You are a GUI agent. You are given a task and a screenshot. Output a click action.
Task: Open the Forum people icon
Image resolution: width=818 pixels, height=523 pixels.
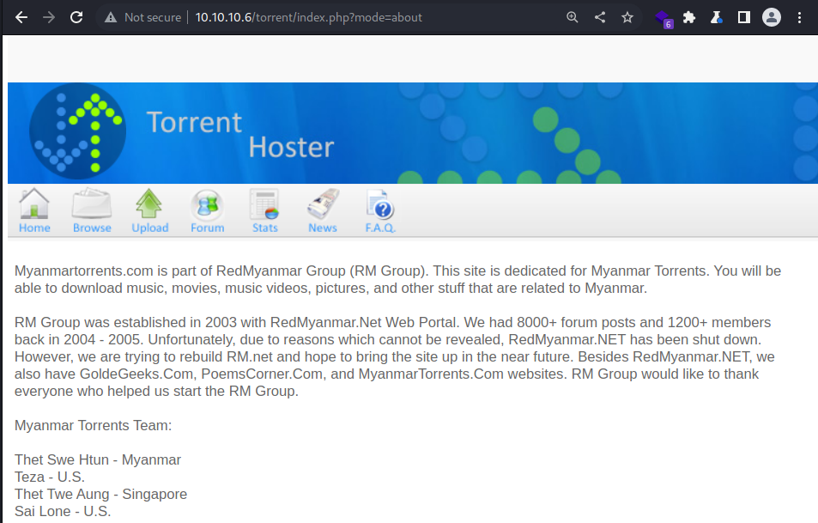point(207,204)
